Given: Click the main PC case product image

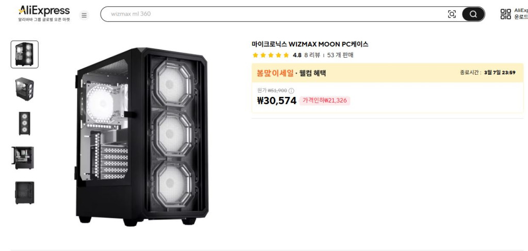Looking at the screenshot, I should pos(141,136).
